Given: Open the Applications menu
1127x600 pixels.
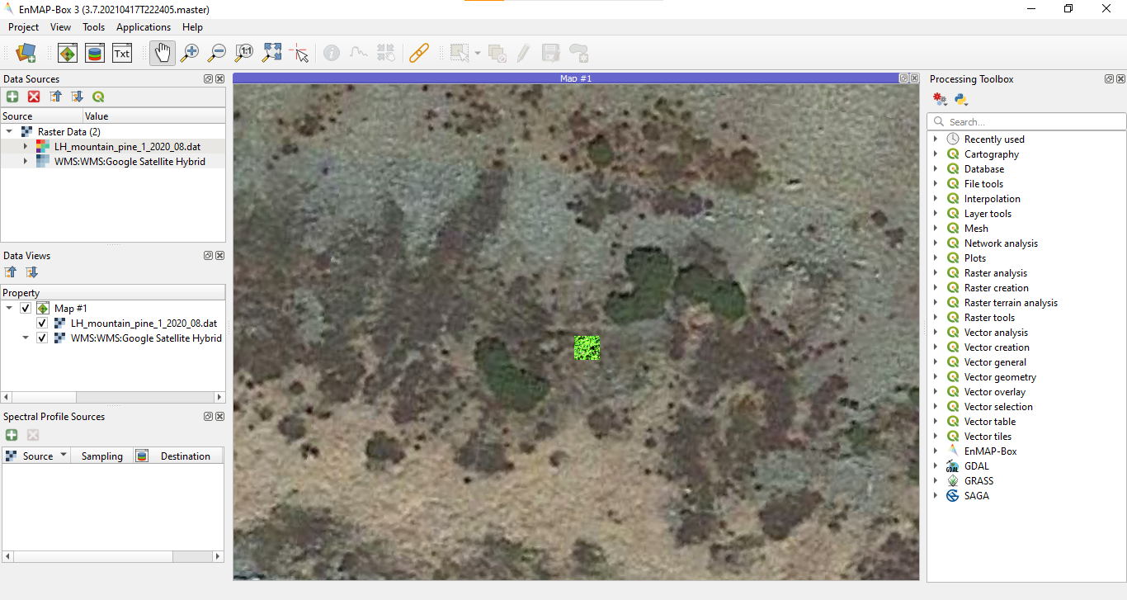Looking at the screenshot, I should pos(144,26).
